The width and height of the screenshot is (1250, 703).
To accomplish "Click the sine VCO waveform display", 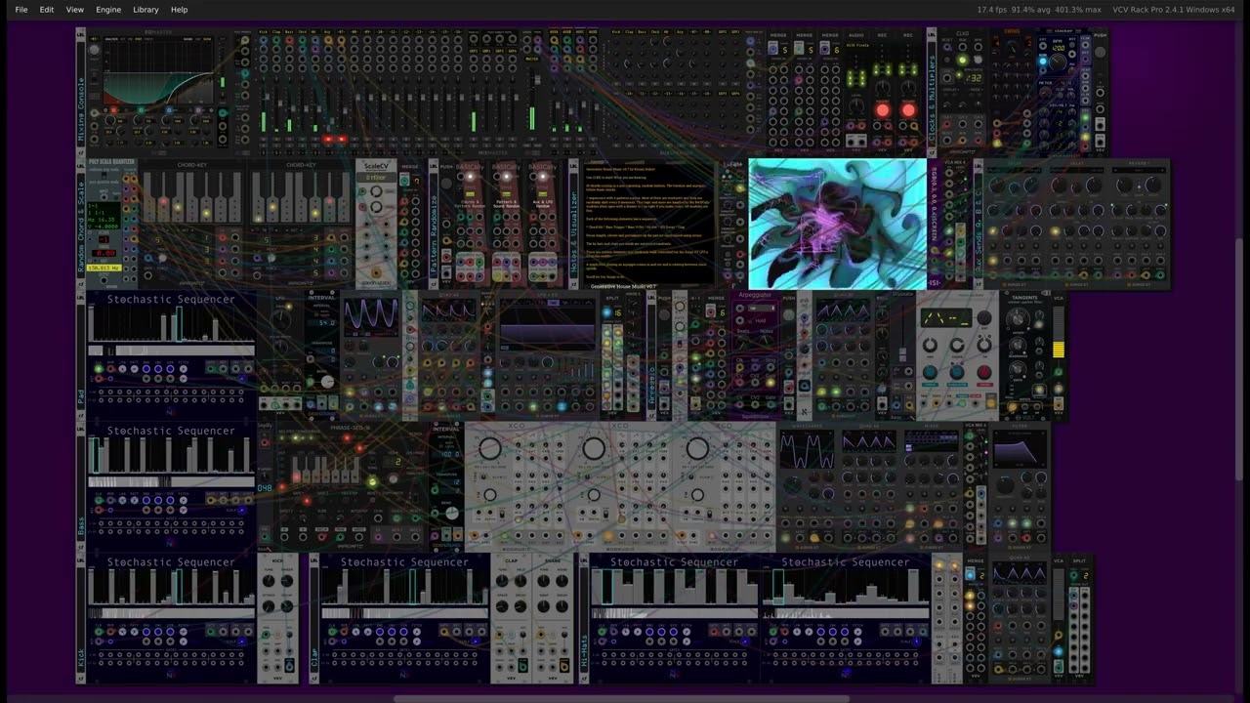I will (x=370, y=317).
